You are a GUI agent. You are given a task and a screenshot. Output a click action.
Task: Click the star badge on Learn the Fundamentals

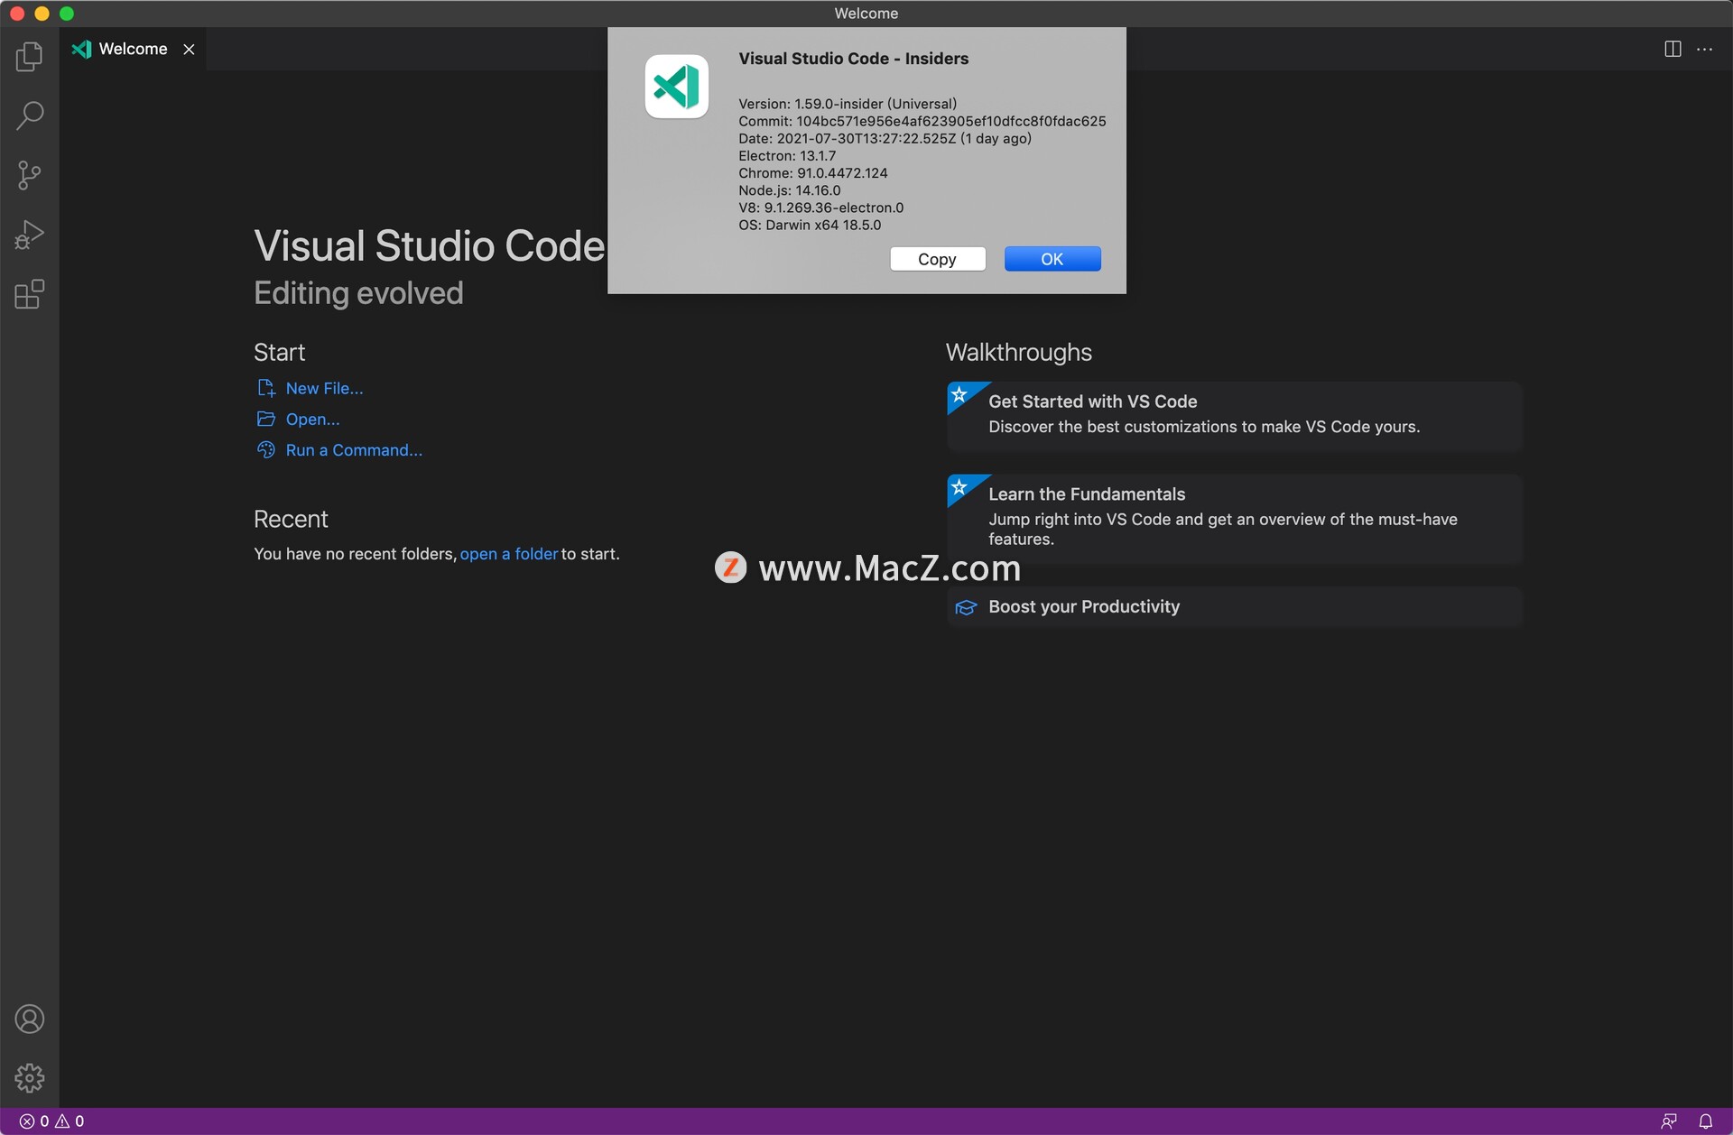[x=959, y=487]
